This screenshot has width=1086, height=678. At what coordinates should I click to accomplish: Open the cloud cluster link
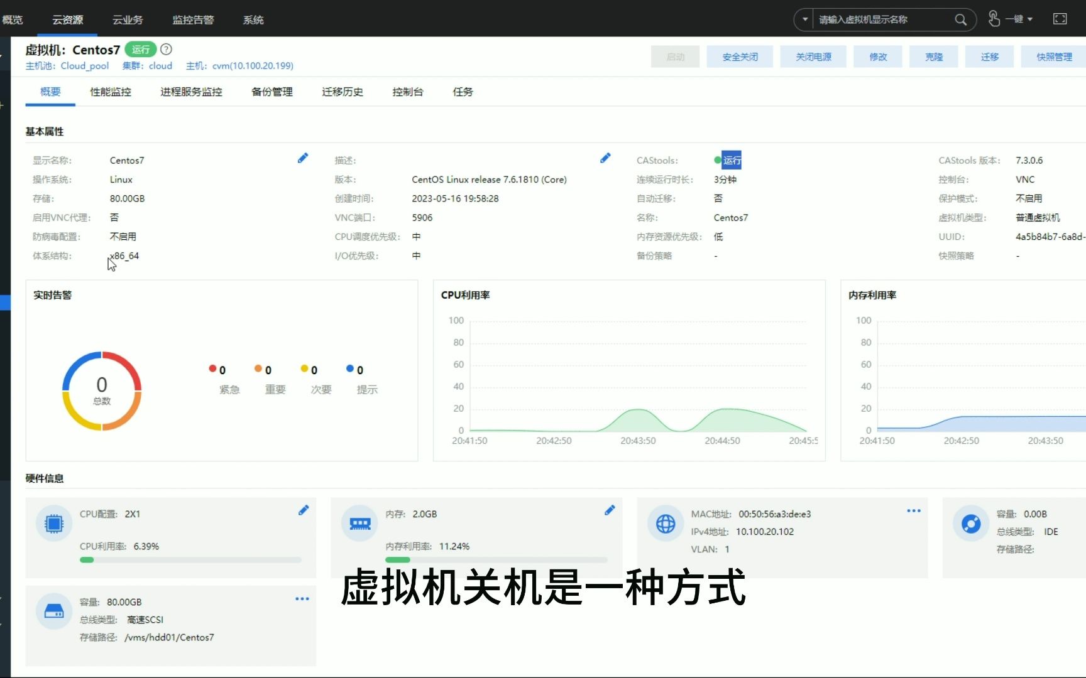point(160,65)
